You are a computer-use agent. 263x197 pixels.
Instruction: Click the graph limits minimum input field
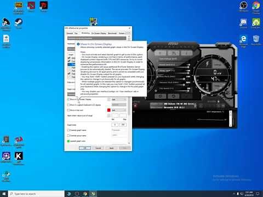[115, 125]
